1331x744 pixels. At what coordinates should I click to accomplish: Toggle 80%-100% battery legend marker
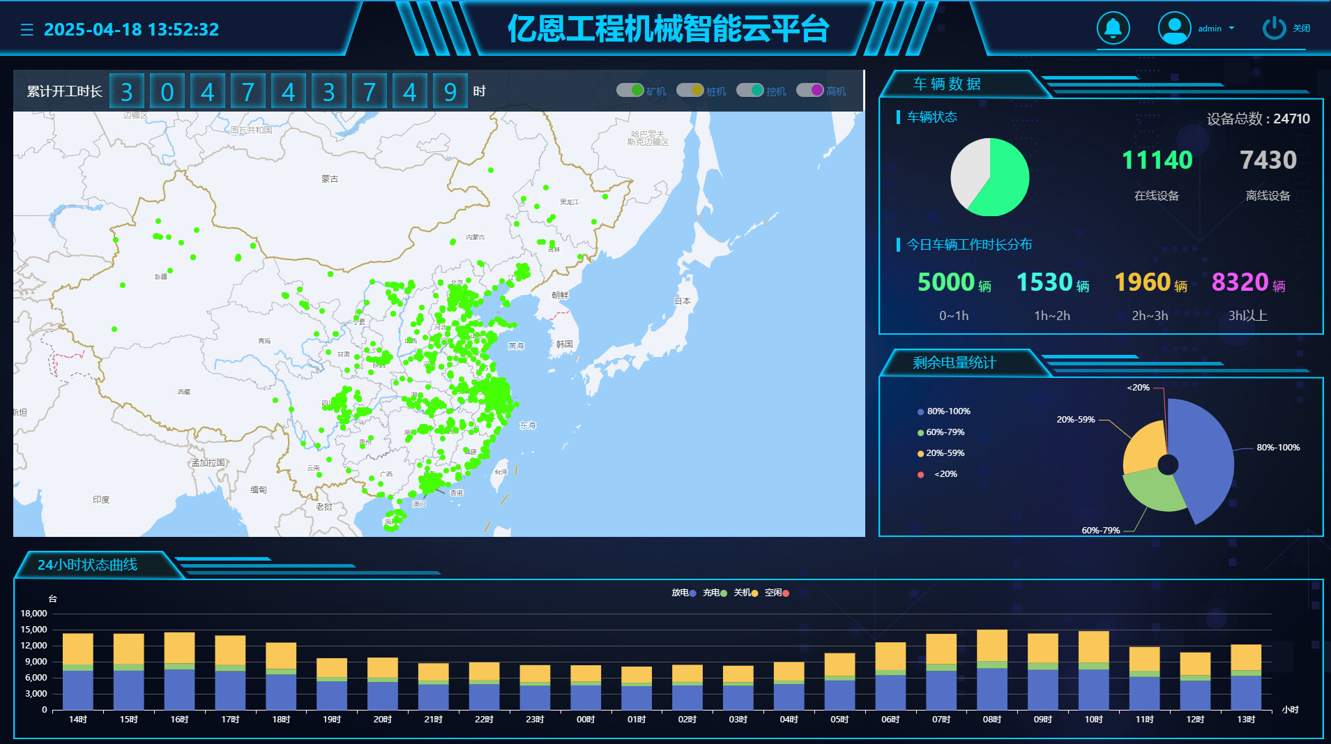[920, 412]
